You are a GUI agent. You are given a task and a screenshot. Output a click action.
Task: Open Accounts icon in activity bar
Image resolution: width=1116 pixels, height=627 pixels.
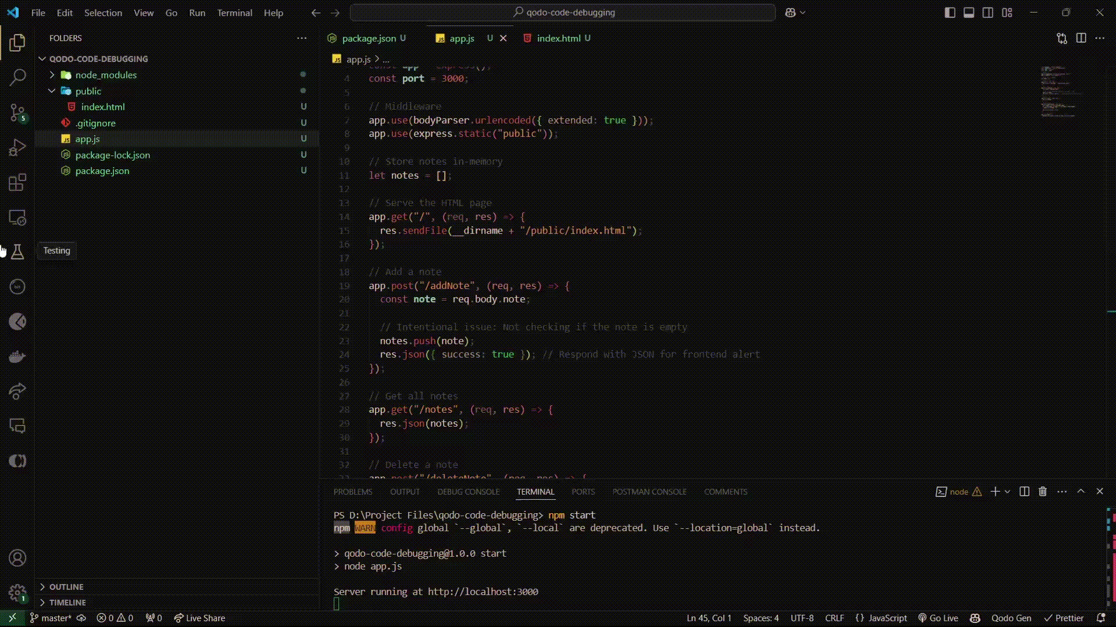tap(17, 558)
